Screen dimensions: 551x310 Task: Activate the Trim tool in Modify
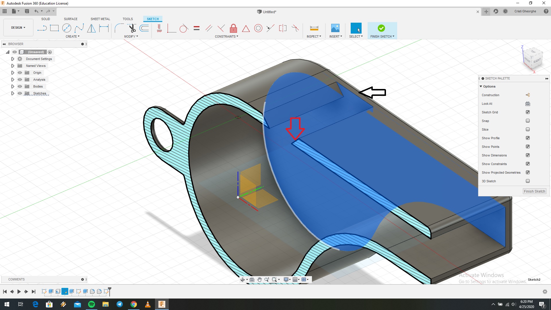pos(132,28)
